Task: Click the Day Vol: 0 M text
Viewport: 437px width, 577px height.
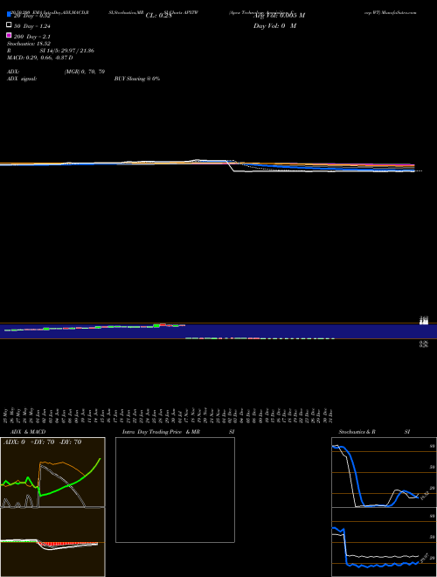Action: 274,25
